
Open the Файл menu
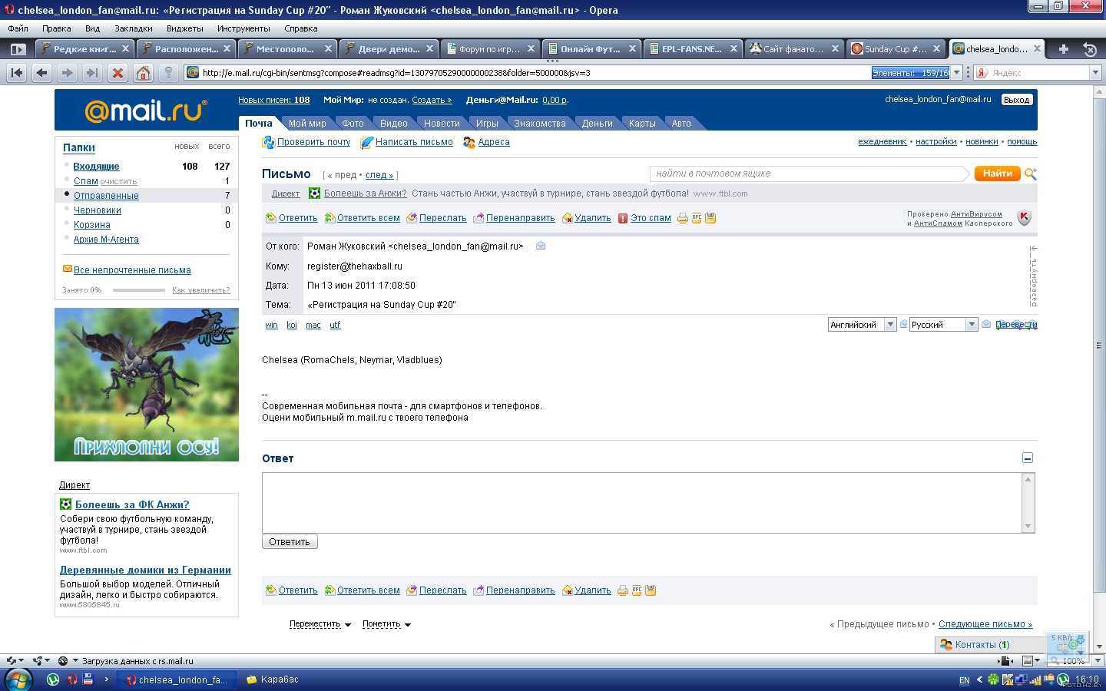tap(18, 28)
